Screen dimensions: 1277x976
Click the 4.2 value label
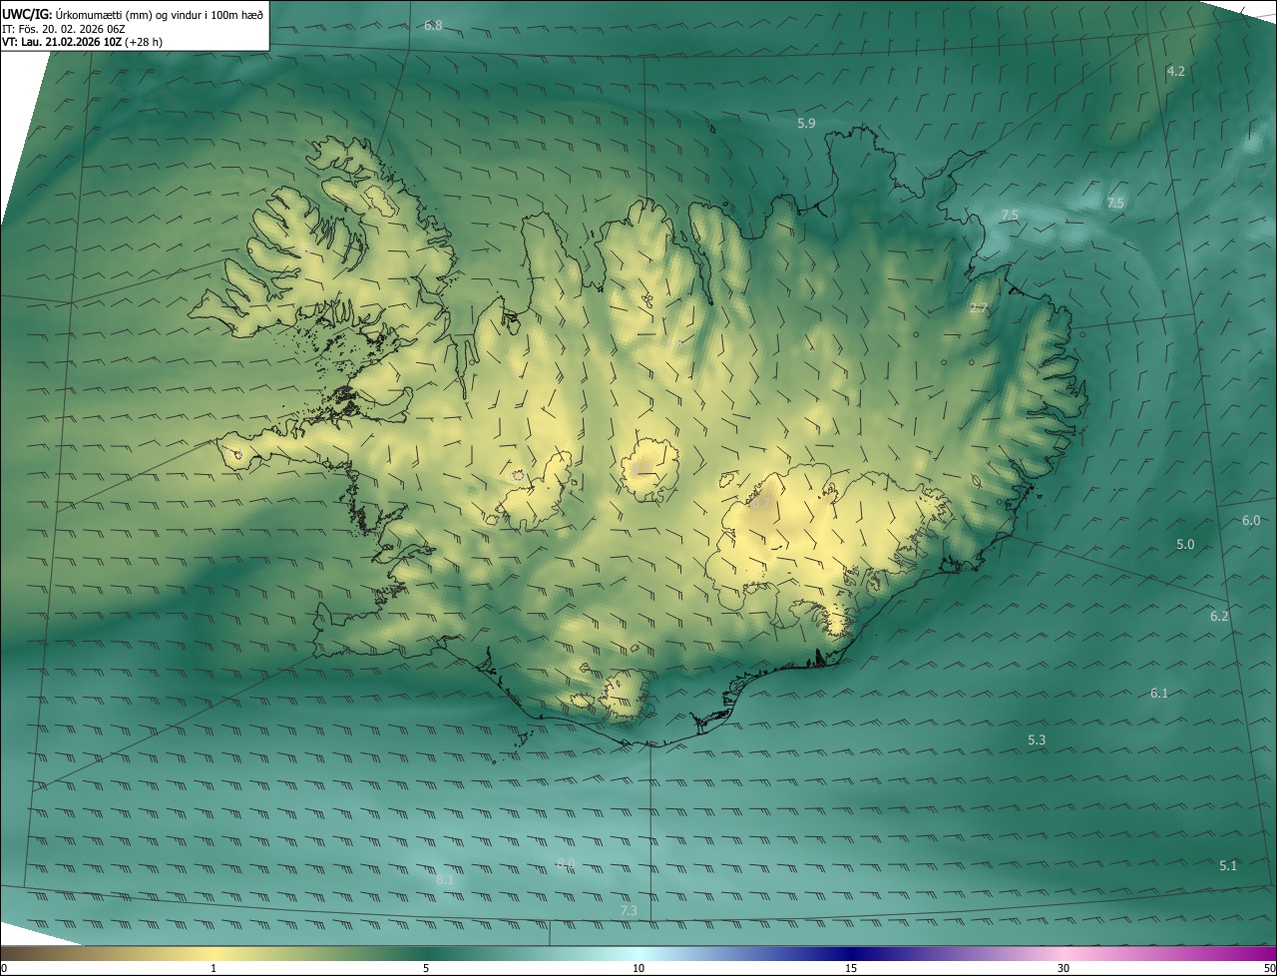coord(1175,71)
